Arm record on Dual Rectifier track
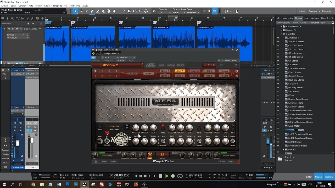 (17, 29)
